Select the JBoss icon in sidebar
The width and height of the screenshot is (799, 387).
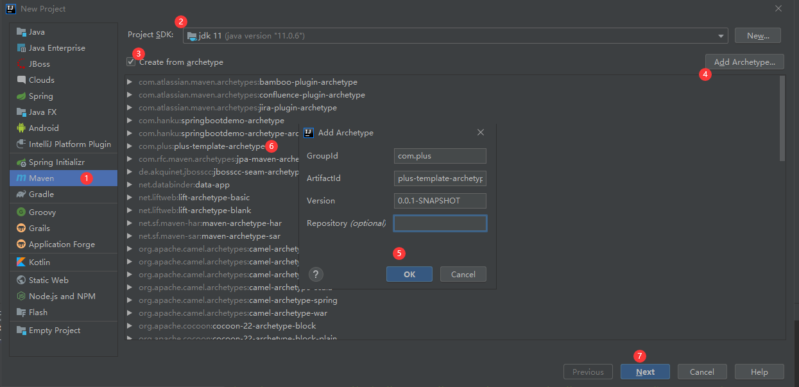pos(21,64)
